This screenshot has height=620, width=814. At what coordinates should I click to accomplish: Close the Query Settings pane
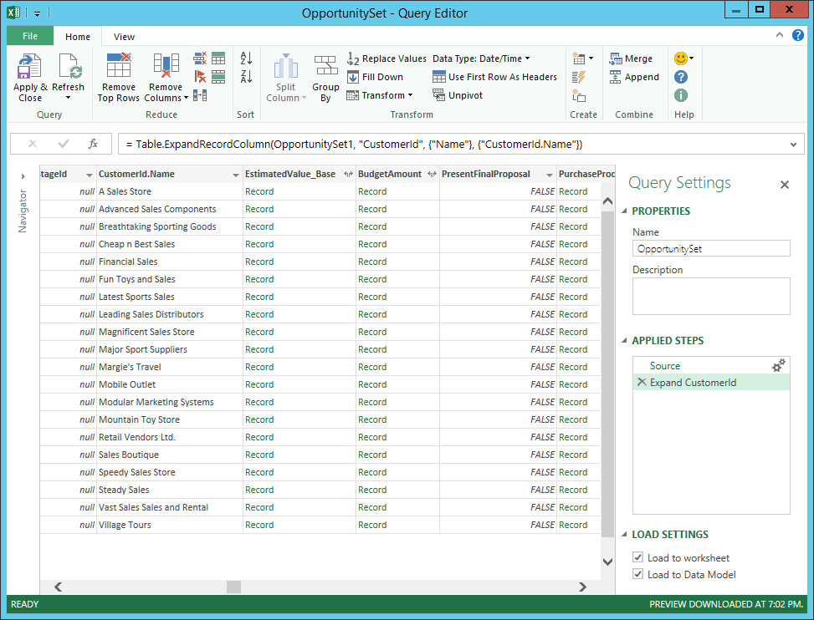(x=785, y=185)
